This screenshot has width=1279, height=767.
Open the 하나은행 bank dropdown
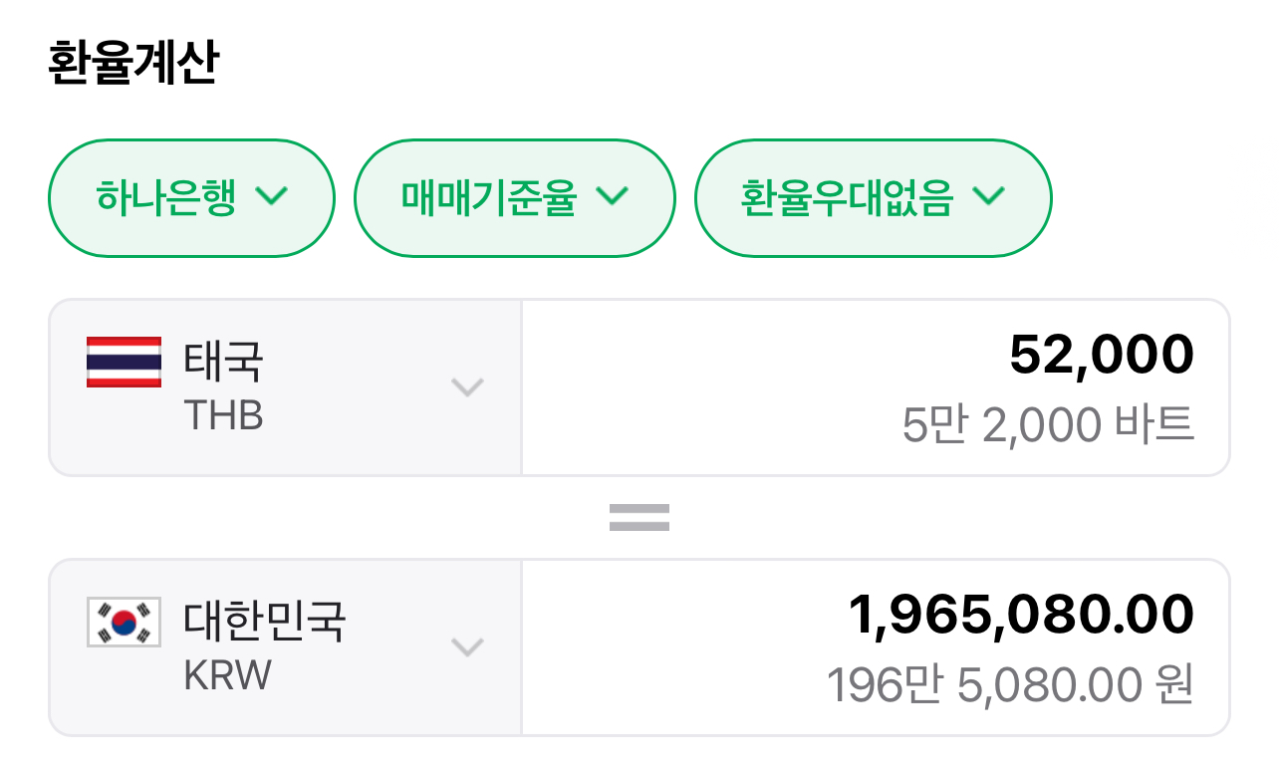191,197
